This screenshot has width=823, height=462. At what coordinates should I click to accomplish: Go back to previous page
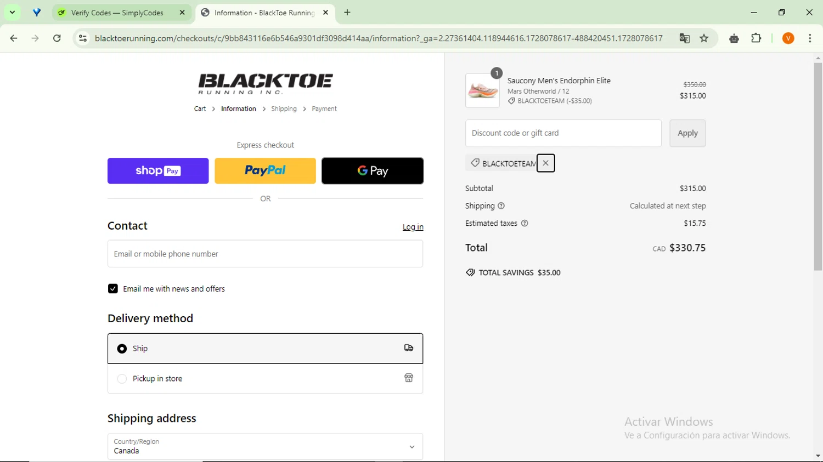(14, 38)
